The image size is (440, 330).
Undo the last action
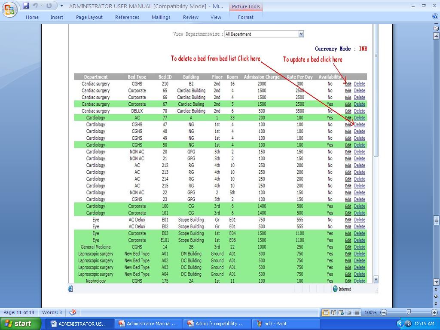coord(35,6)
